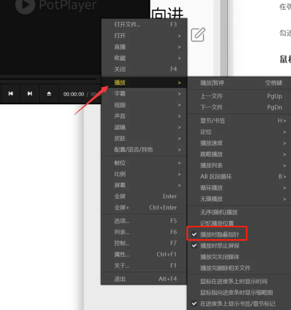Click the previous track button
This screenshot has width=291, height=310.
click(11, 93)
